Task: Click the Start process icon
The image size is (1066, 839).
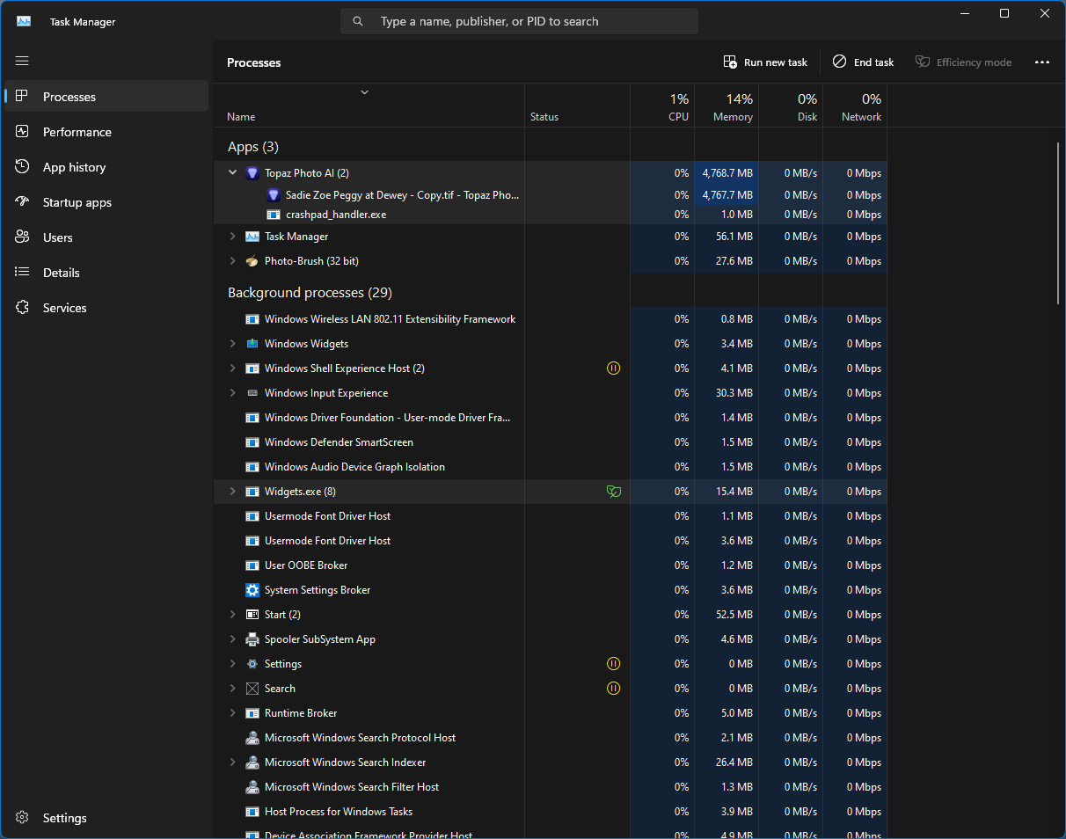Action: point(252,615)
